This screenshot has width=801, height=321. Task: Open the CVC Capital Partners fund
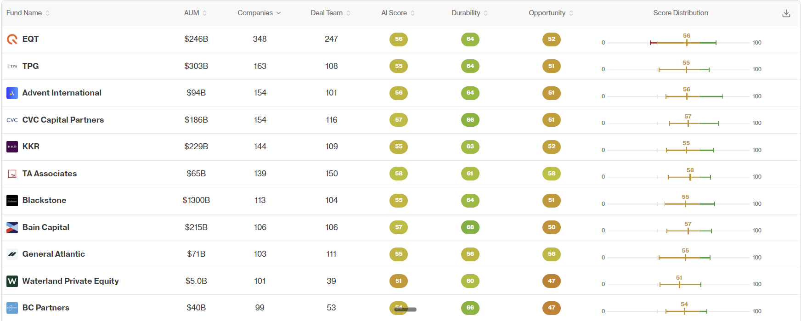pos(63,120)
